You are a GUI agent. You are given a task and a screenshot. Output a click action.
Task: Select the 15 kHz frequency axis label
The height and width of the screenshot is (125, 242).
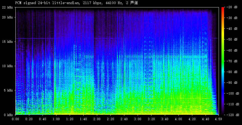(x=7, y=42)
